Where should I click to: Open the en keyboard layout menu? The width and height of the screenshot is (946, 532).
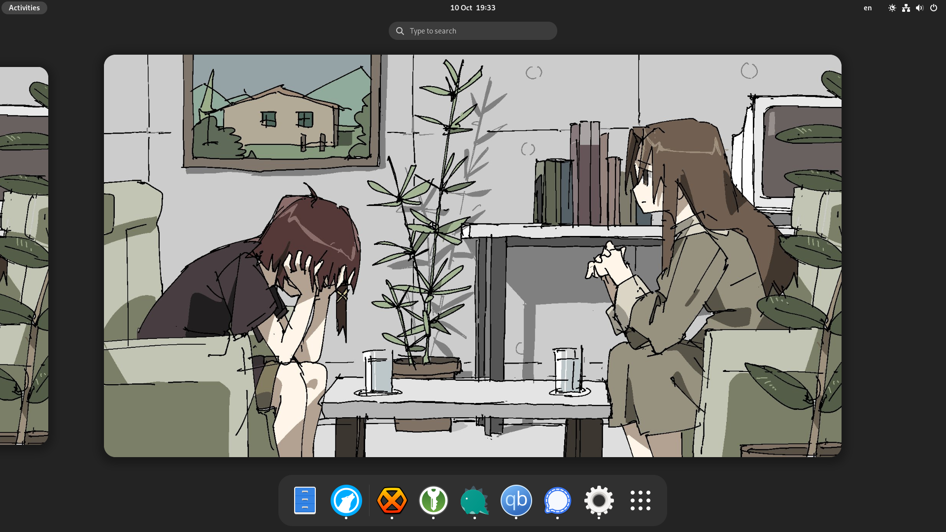pos(868,8)
